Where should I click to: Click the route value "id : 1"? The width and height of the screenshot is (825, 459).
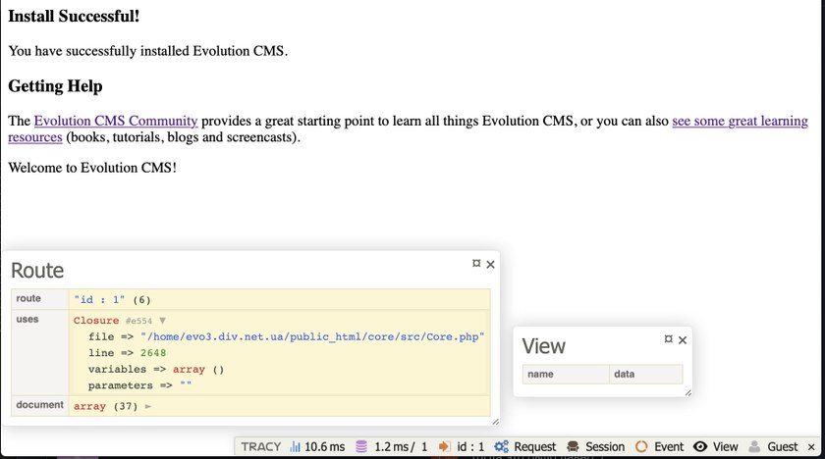(x=99, y=299)
